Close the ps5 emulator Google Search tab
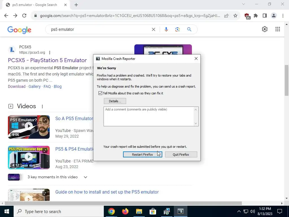The image size is (289, 217). [65, 5]
